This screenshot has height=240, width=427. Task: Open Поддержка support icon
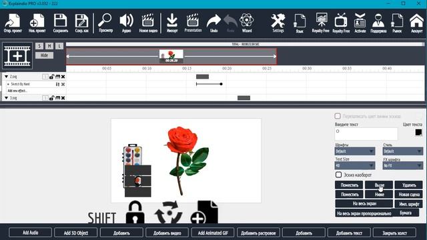(x=378, y=23)
